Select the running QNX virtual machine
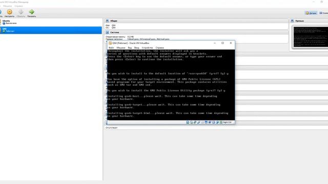 pyautogui.click(x=51, y=30)
